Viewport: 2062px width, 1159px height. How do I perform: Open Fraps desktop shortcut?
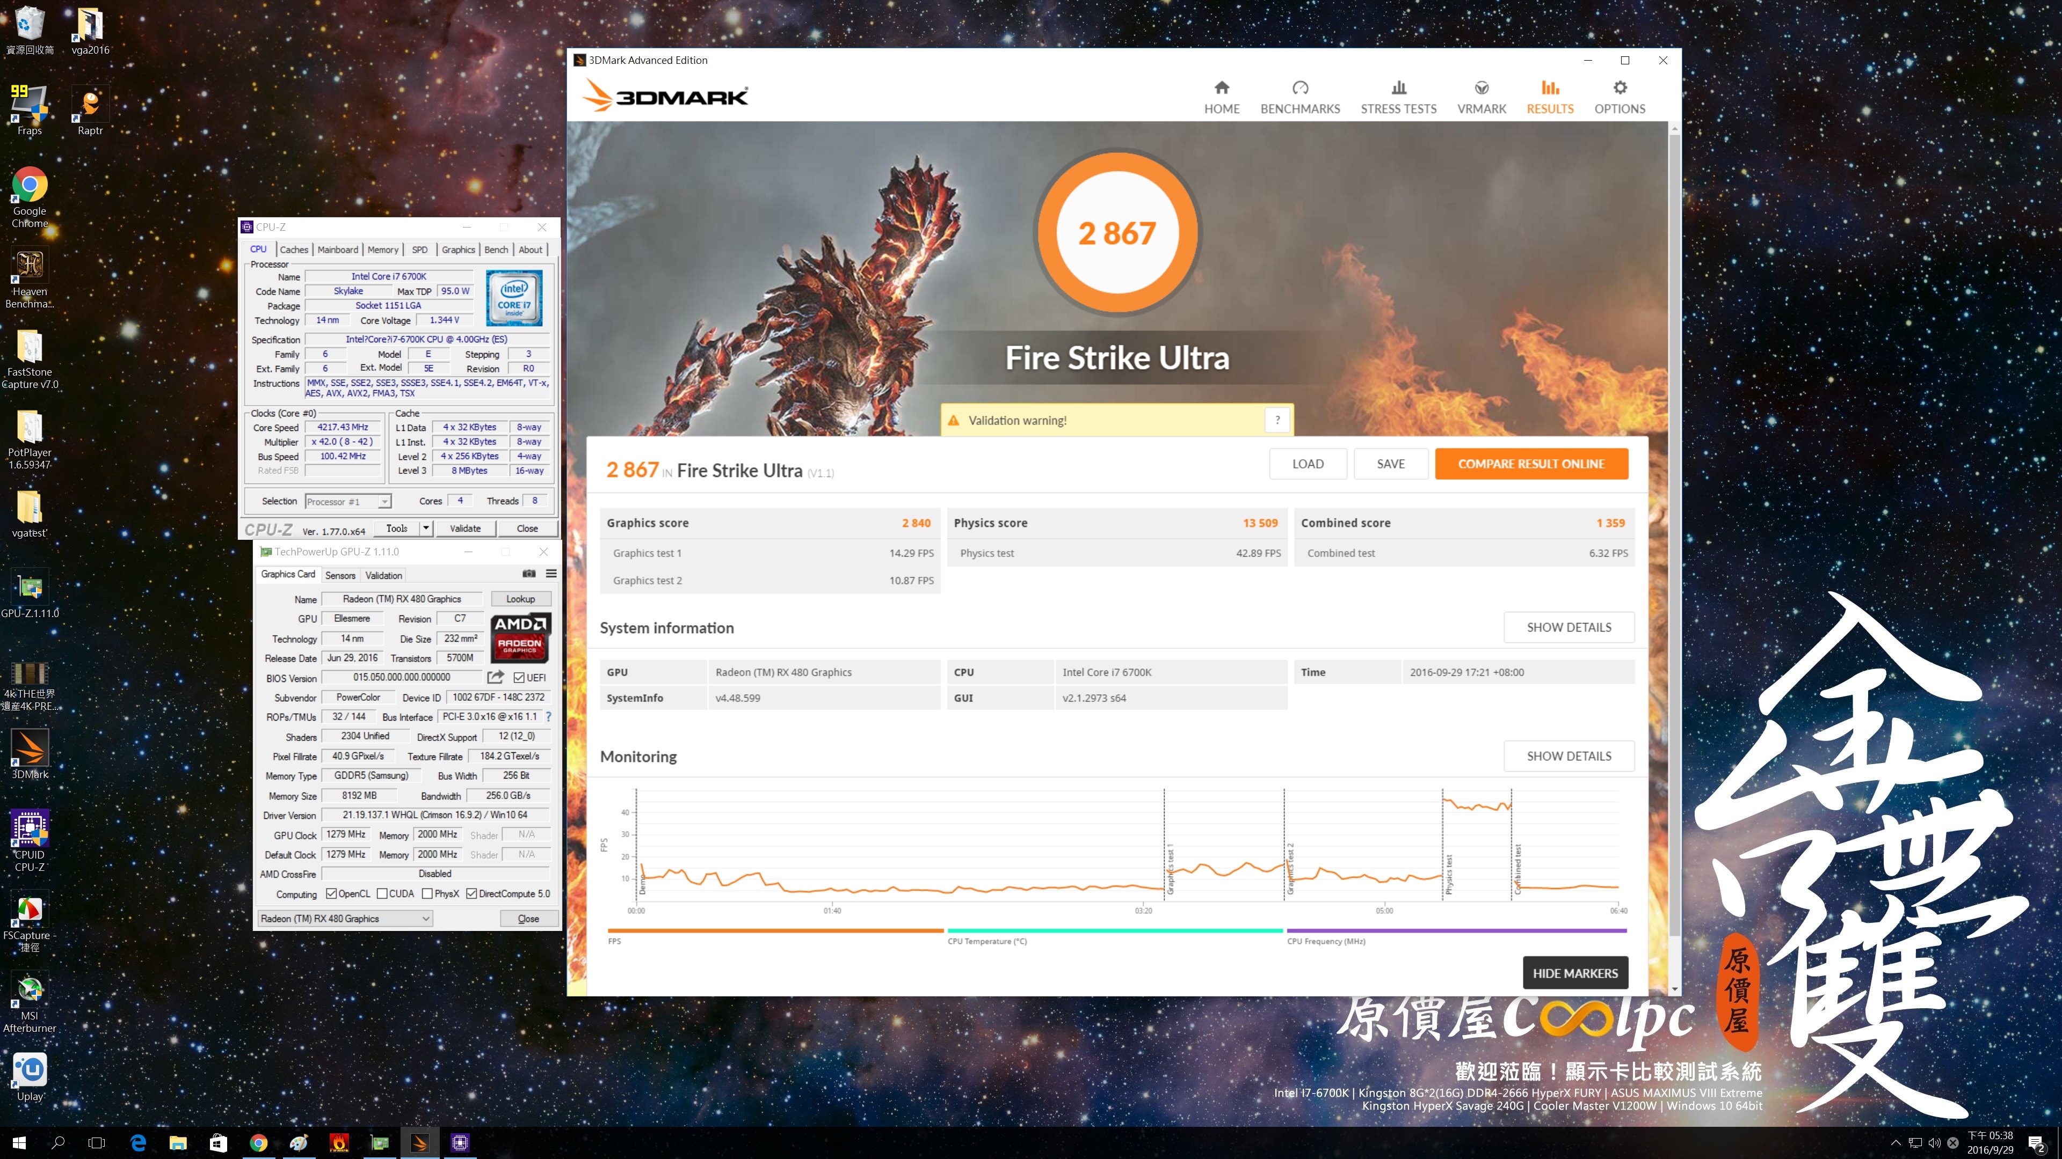pos(30,109)
